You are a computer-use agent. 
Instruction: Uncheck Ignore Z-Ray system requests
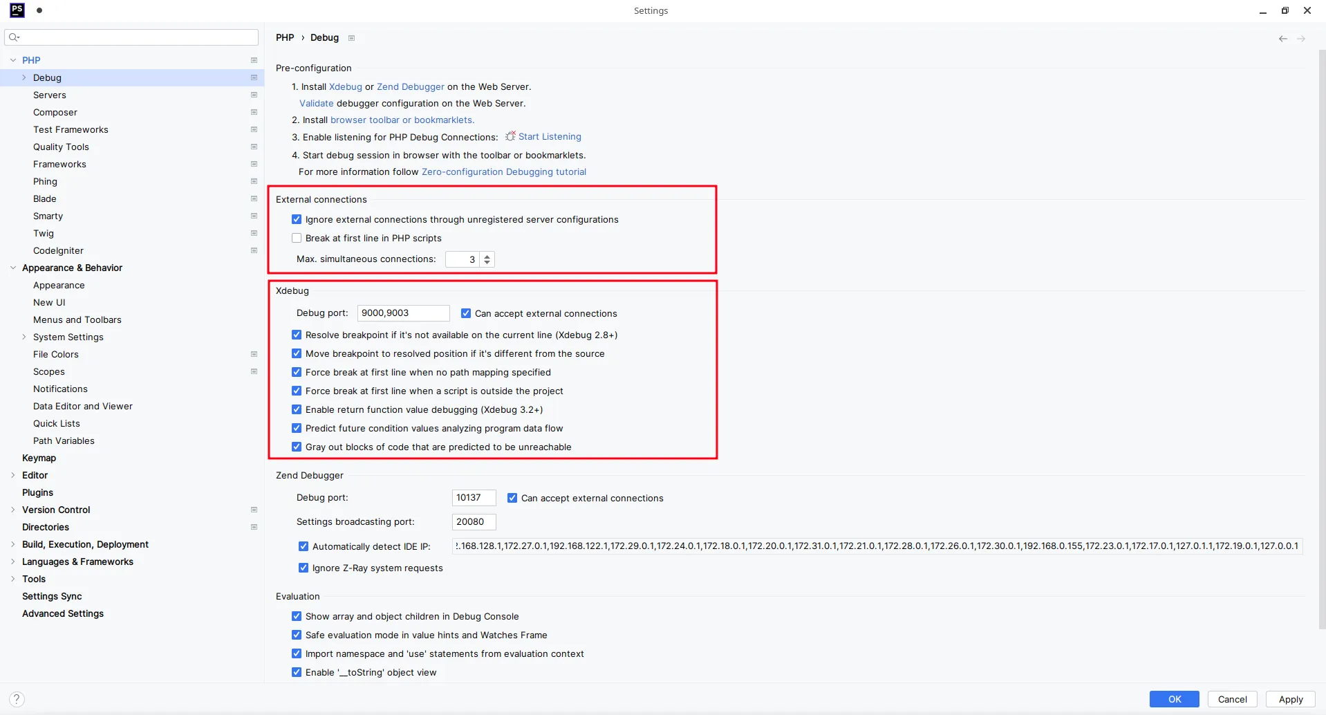point(304,568)
